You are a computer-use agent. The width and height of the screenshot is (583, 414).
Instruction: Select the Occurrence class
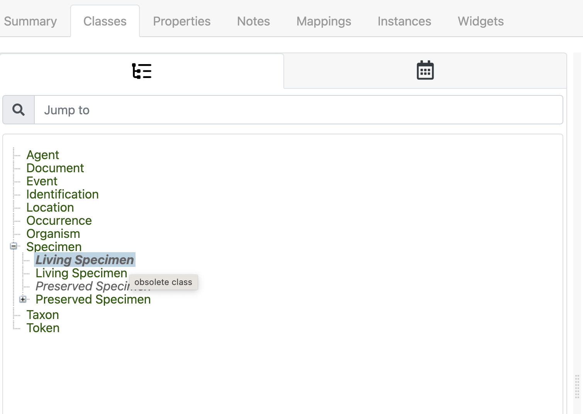click(x=59, y=220)
